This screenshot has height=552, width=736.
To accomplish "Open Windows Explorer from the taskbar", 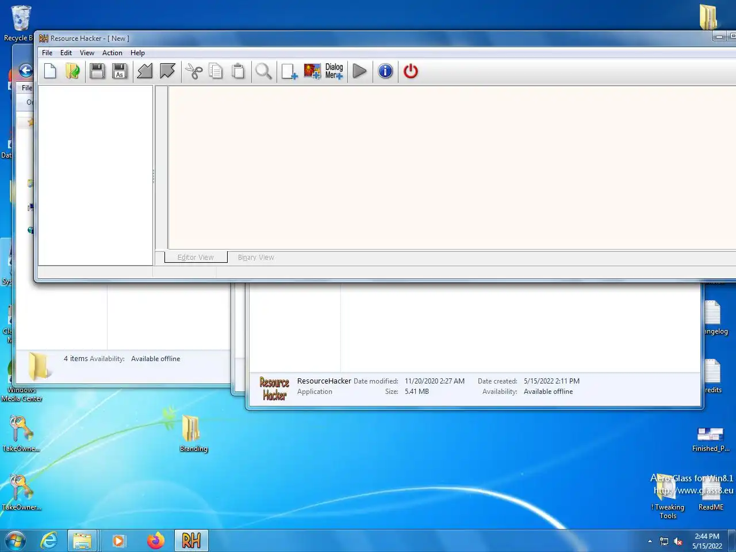I will [82, 540].
